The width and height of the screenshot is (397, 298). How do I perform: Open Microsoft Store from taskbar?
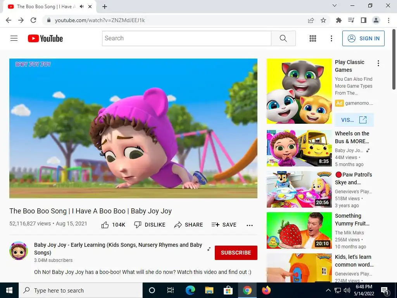tap(228, 290)
